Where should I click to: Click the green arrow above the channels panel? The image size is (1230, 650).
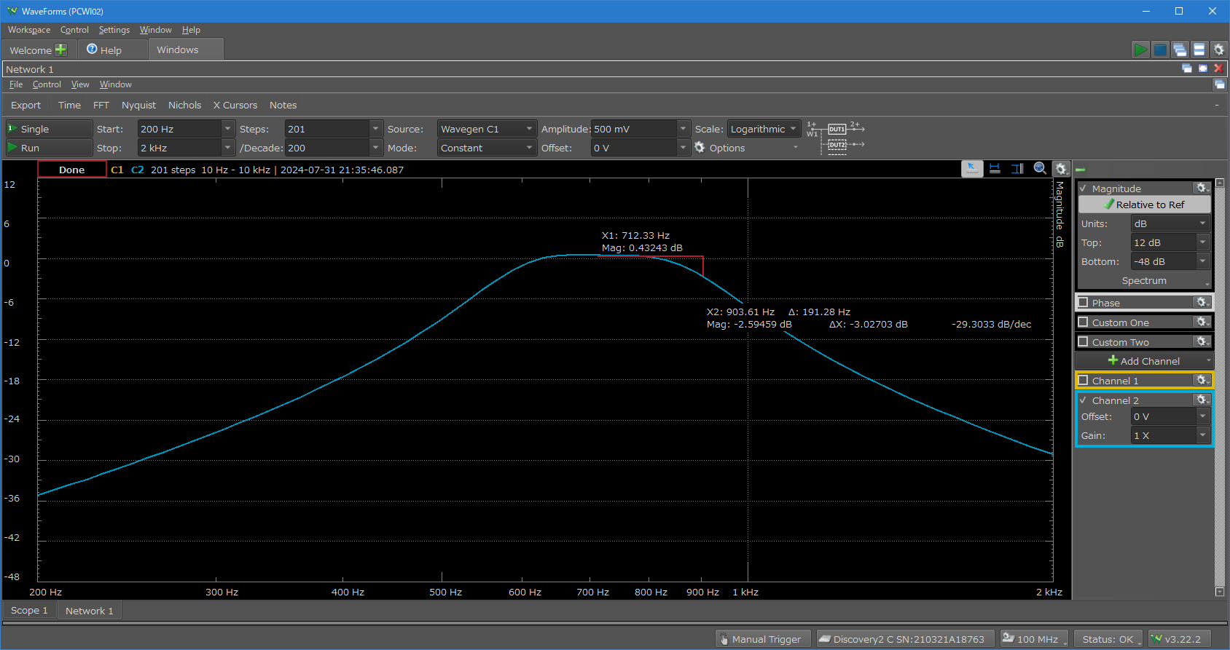(x=1081, y=170)
